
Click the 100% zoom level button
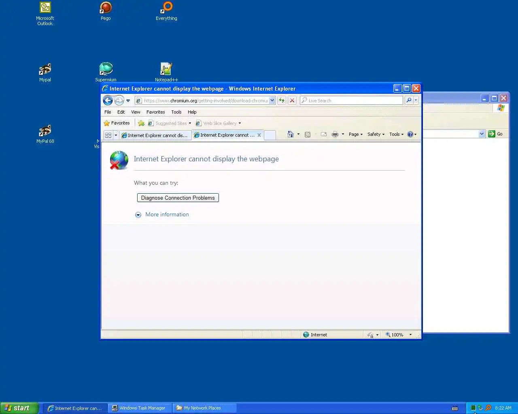[395, 335]
